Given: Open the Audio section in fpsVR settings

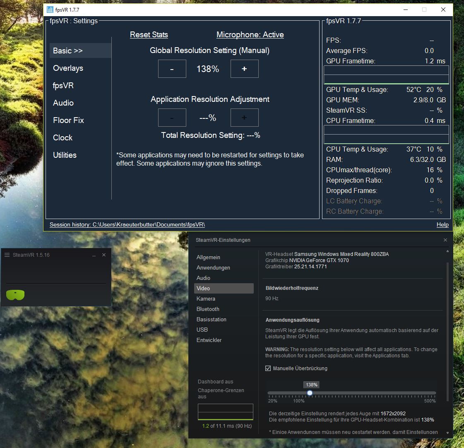Looking at the screenshot, I should (63, 103).
